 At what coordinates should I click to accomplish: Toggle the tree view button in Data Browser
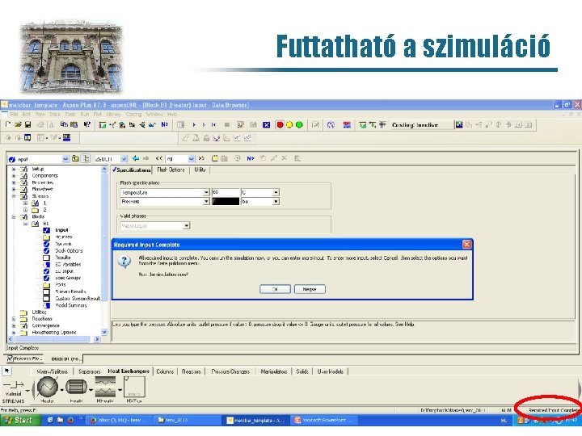point(86,159)
